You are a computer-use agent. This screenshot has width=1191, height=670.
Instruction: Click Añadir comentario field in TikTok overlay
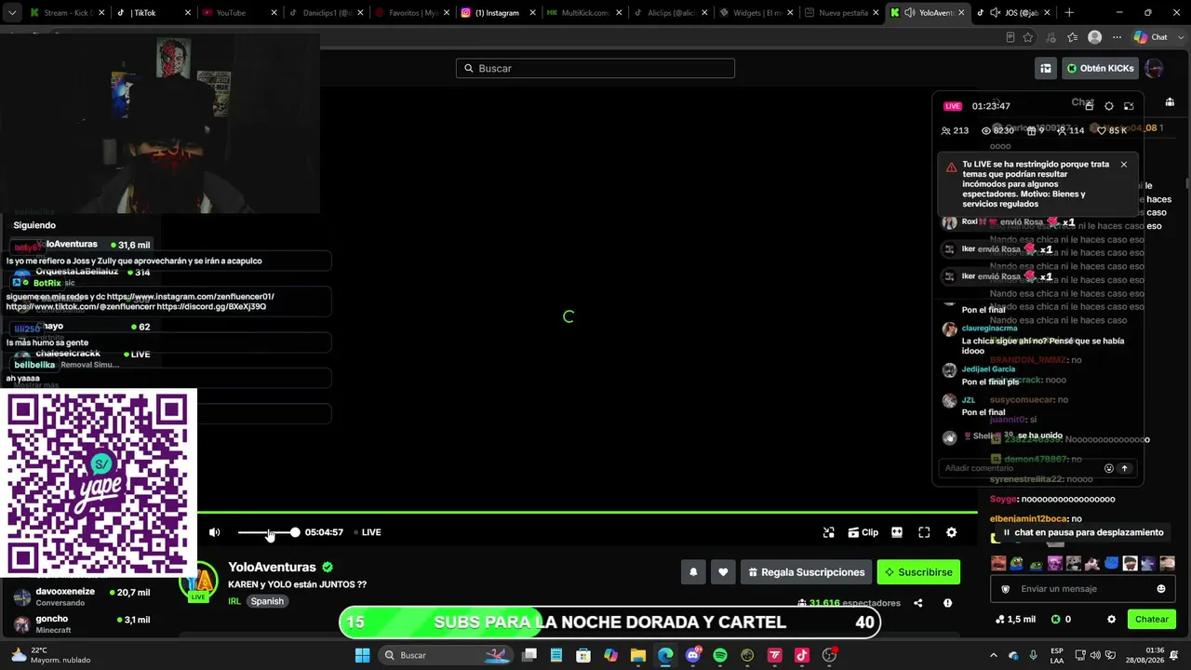tap(1019, 468)
